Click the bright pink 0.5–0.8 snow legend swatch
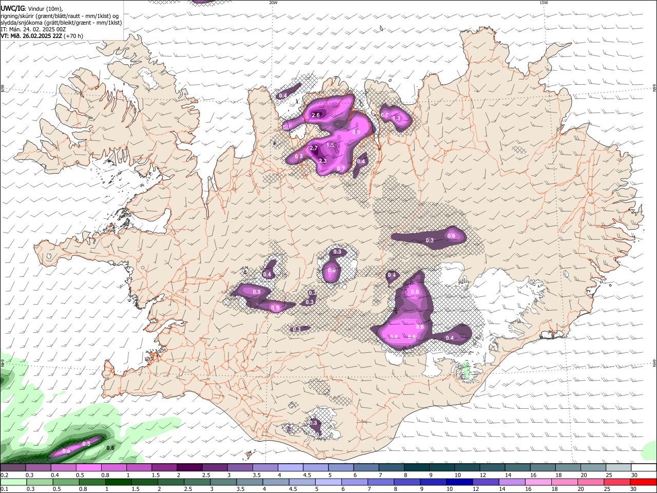 click(x=88, y=468)
